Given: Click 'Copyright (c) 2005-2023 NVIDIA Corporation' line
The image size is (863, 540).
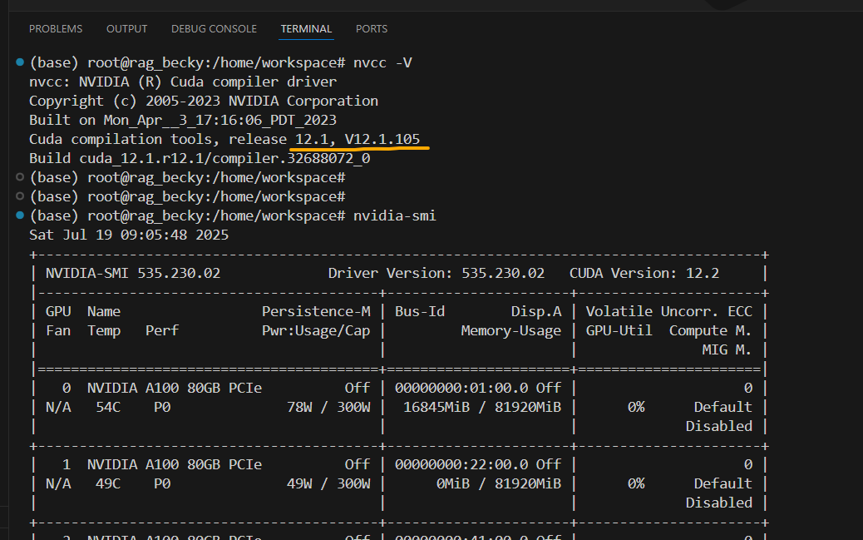Looking at the screenshot, I should pyautogui.click(x=204, y=102).
